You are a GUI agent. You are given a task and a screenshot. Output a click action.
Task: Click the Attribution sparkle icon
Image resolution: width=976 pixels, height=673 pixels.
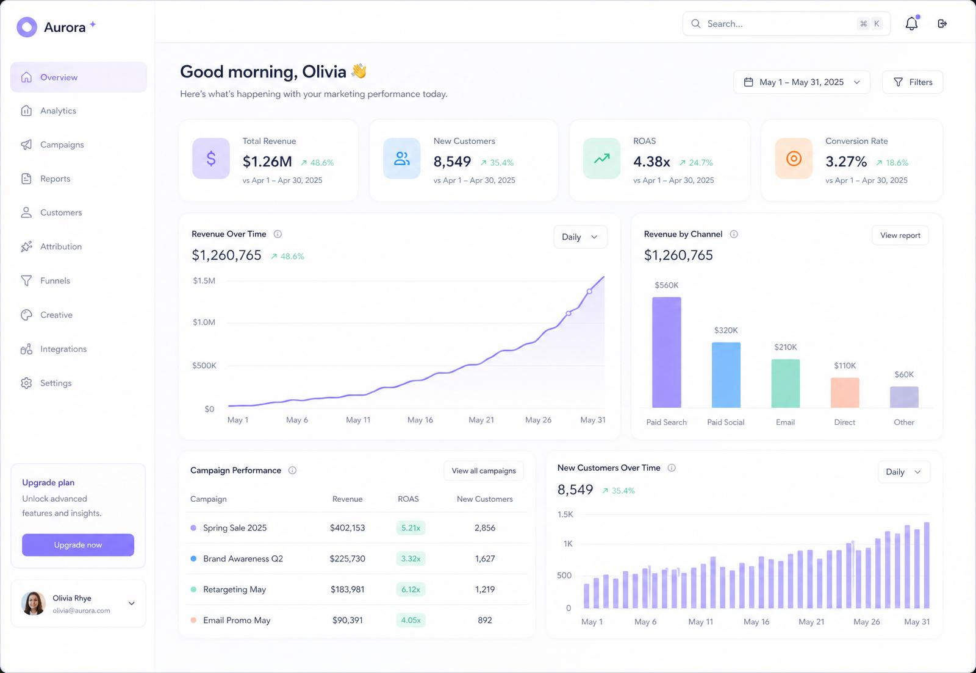click(26, 247)
